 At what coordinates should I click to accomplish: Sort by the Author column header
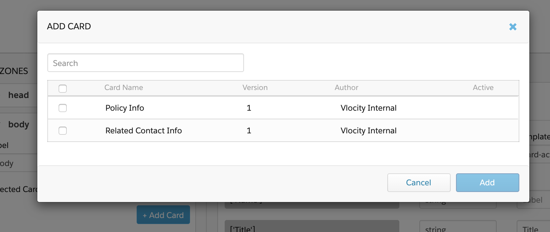[346, 88]
